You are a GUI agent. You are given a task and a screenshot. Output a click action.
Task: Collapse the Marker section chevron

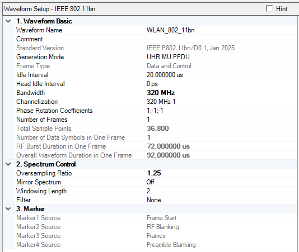(x=8, y=209)
